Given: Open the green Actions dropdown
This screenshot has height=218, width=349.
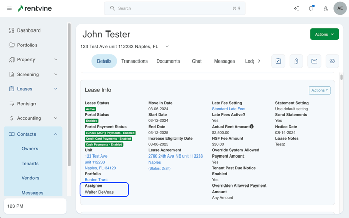Looking at the screenshot, I should point(324,34).
